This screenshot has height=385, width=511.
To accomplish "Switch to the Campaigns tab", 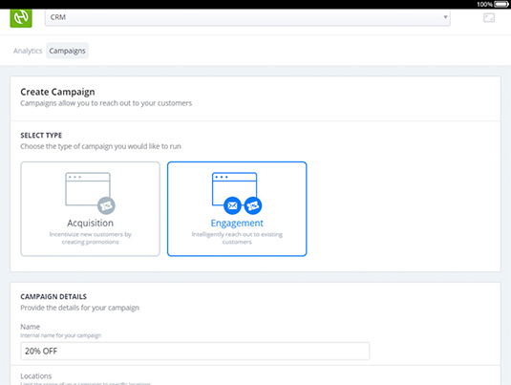I will click(67, 51).
